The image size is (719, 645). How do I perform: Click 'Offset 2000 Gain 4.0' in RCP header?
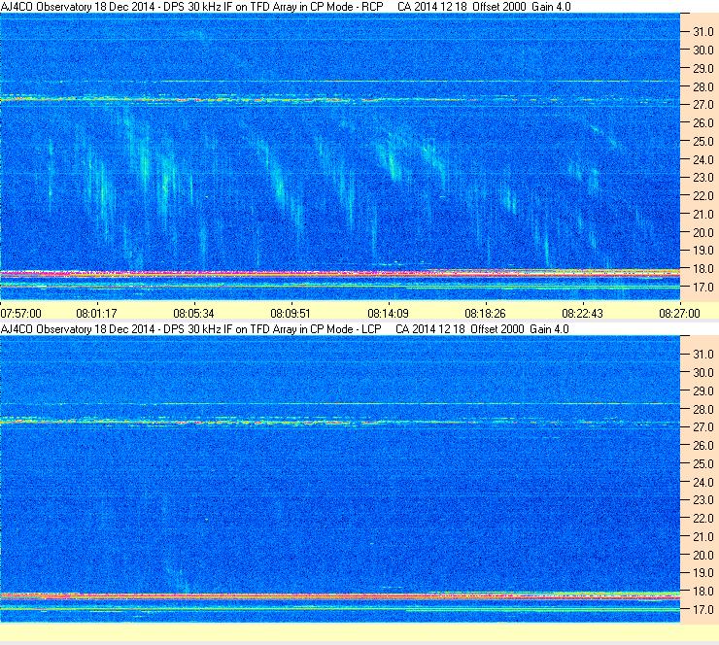[522, 7]
